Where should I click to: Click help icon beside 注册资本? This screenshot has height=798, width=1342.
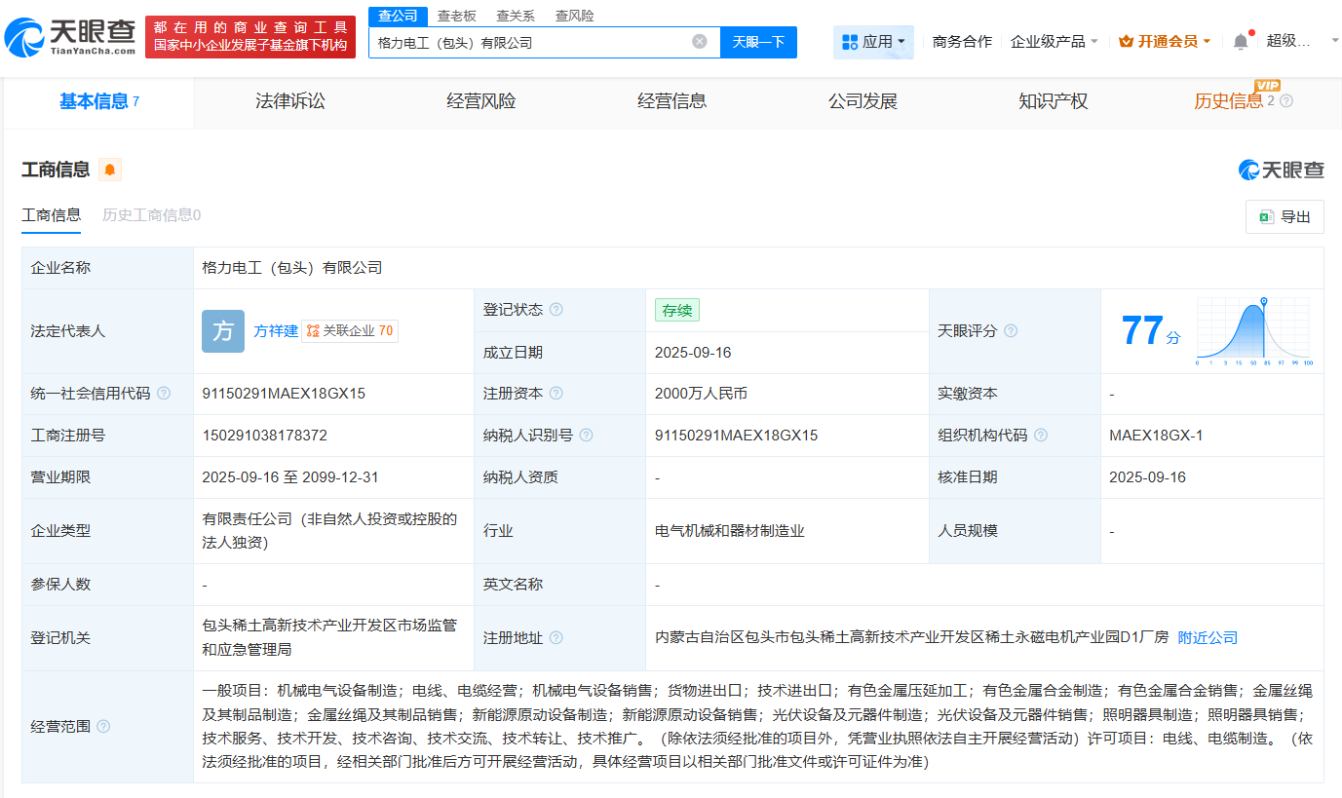tap(556, 394)
